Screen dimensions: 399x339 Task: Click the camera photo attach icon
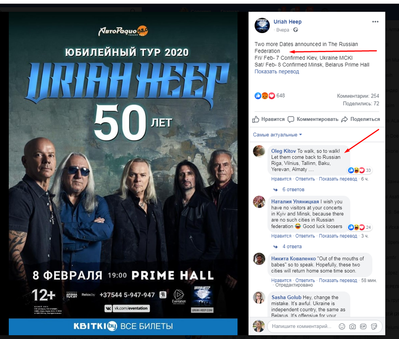[352, 326]
